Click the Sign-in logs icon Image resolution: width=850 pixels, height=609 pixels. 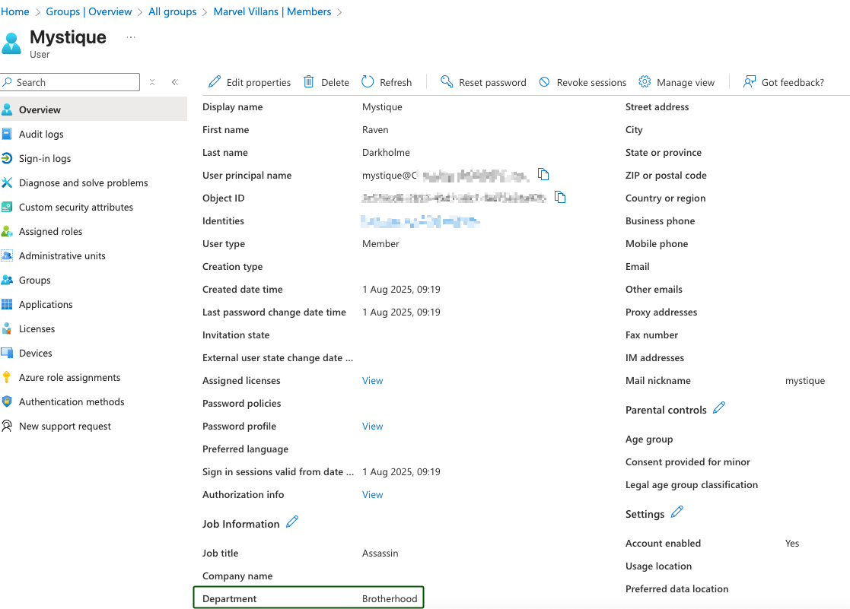7,158
